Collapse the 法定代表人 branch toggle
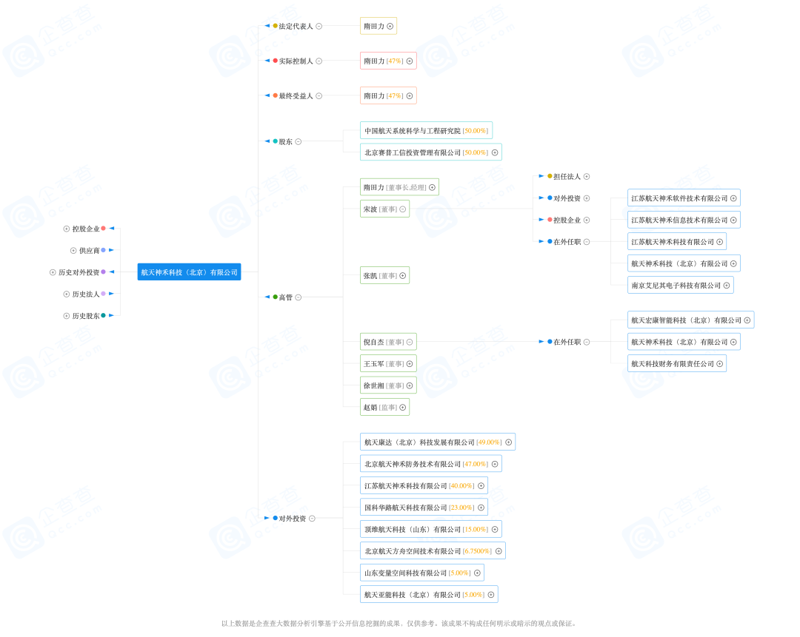Screen dimensions: 800x637 [x=319, y=26]
